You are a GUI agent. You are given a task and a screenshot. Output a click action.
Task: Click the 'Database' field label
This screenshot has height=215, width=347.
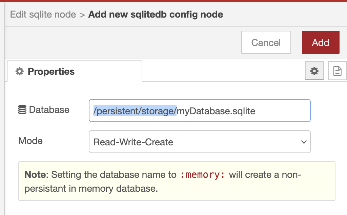tap(49, 110)
